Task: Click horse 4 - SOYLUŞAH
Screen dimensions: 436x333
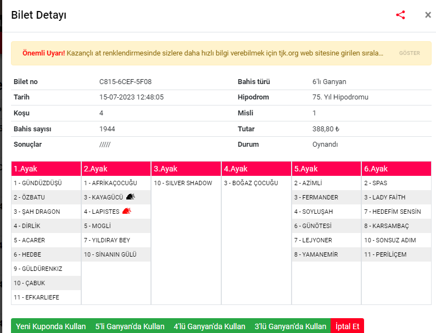Action: coord(314,212)
